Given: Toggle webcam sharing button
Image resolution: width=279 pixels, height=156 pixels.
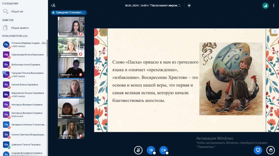Looking at the screenshot, I should pos(163,150).
